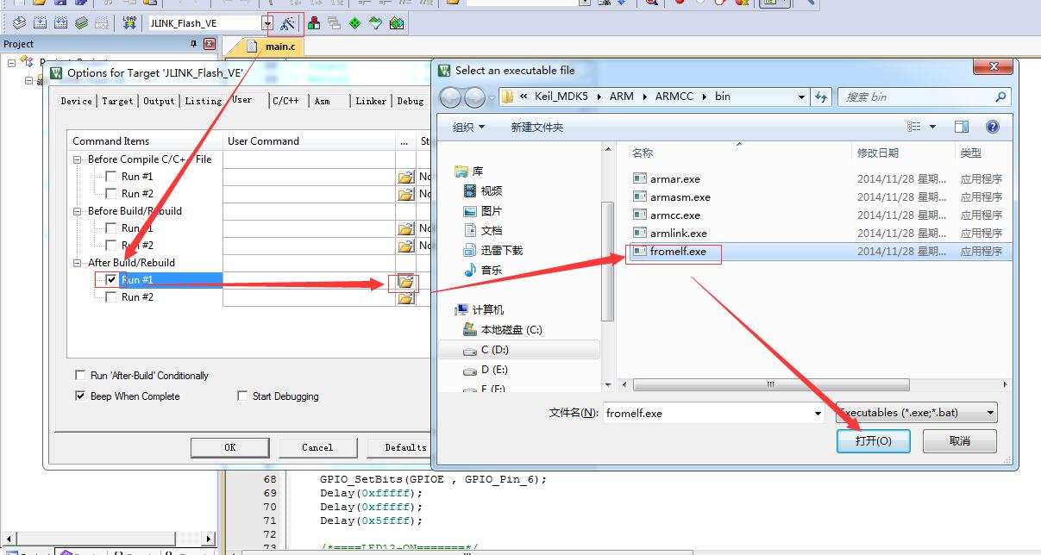Click the Build target icon

[x=40, y=23]
